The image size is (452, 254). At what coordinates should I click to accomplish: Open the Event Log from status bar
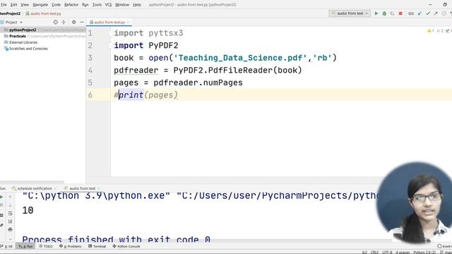[x=444, y=246]
